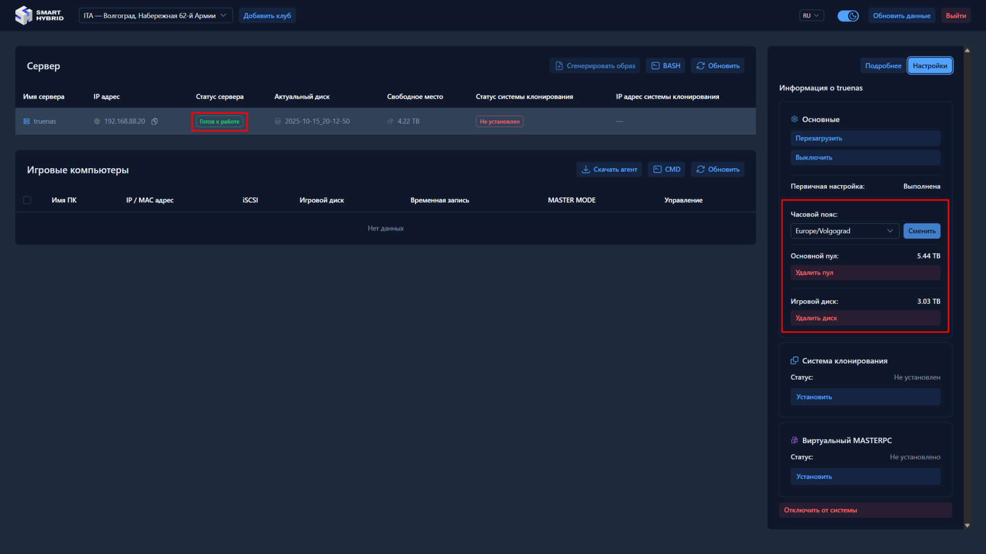Click Установить under Система клонирования
The image size is (986, 554).
(x=865, y=397)
